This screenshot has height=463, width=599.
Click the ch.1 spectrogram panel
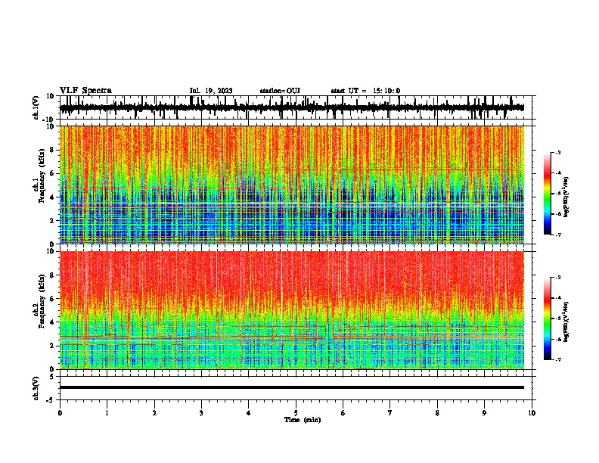(292, 185)
